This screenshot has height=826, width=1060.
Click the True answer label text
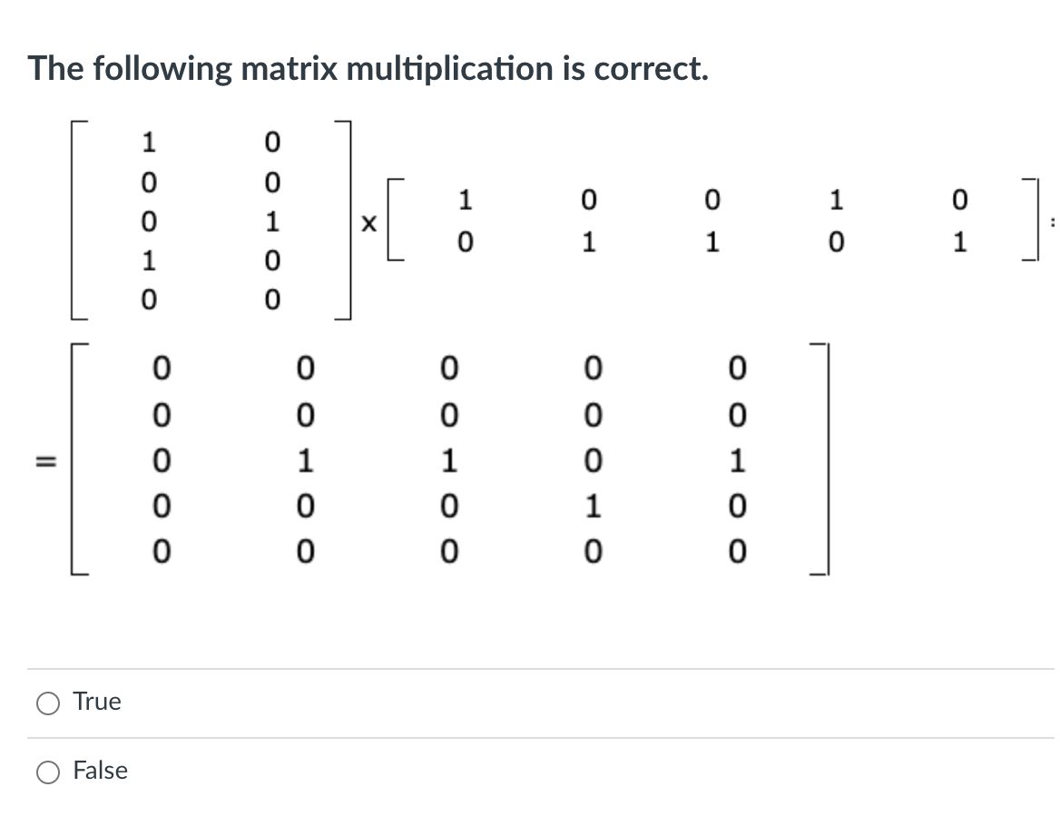point(96,701)
